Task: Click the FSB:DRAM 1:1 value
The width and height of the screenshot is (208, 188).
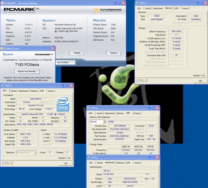Action: click(x=176, y=35)
